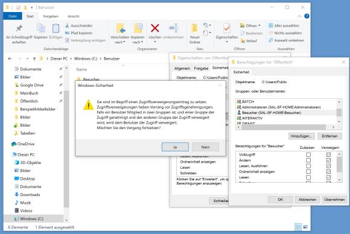Delete the item with the red Löschen icon
The image size is (350, 234).
coord(155,28)
